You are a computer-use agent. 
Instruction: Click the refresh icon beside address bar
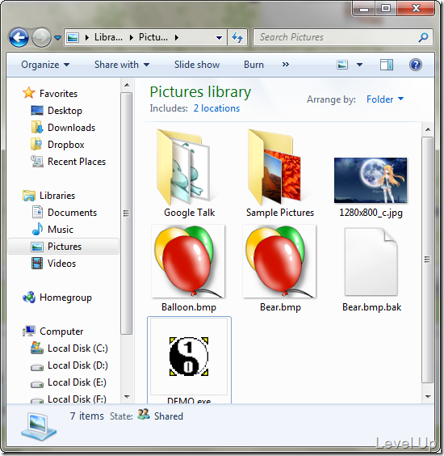237,37
